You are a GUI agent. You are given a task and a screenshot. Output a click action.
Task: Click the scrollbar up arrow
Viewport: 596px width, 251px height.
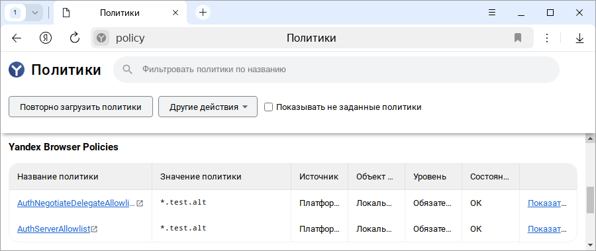pyautogui.click(x=590, y=138)
